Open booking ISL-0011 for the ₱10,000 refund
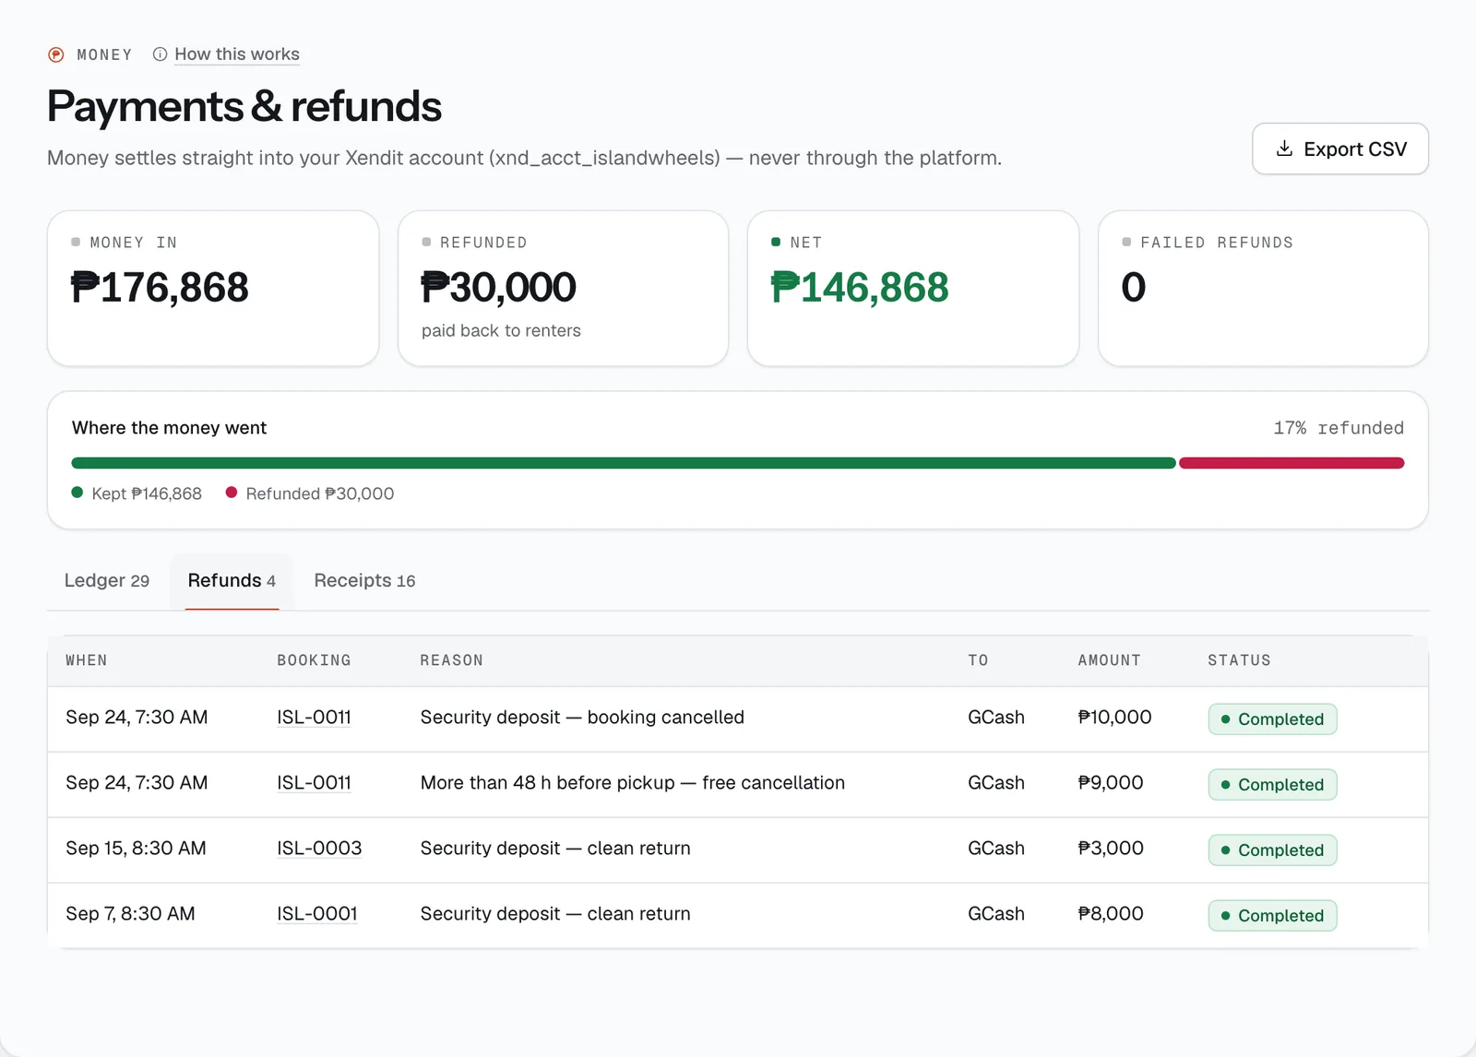1476x1057 pixels. [x=314, y=718]
